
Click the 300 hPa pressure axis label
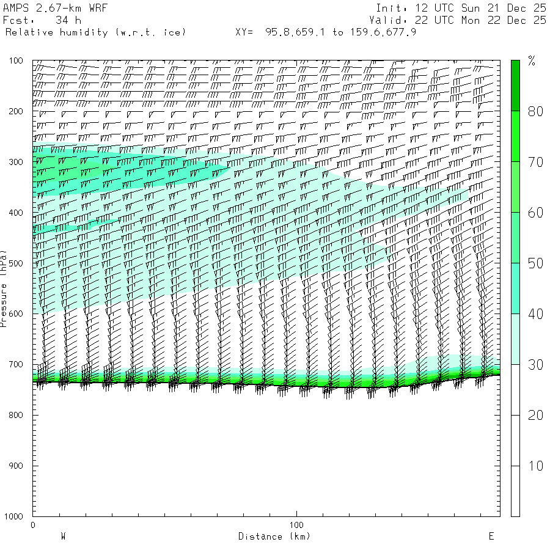coord(16,162)
